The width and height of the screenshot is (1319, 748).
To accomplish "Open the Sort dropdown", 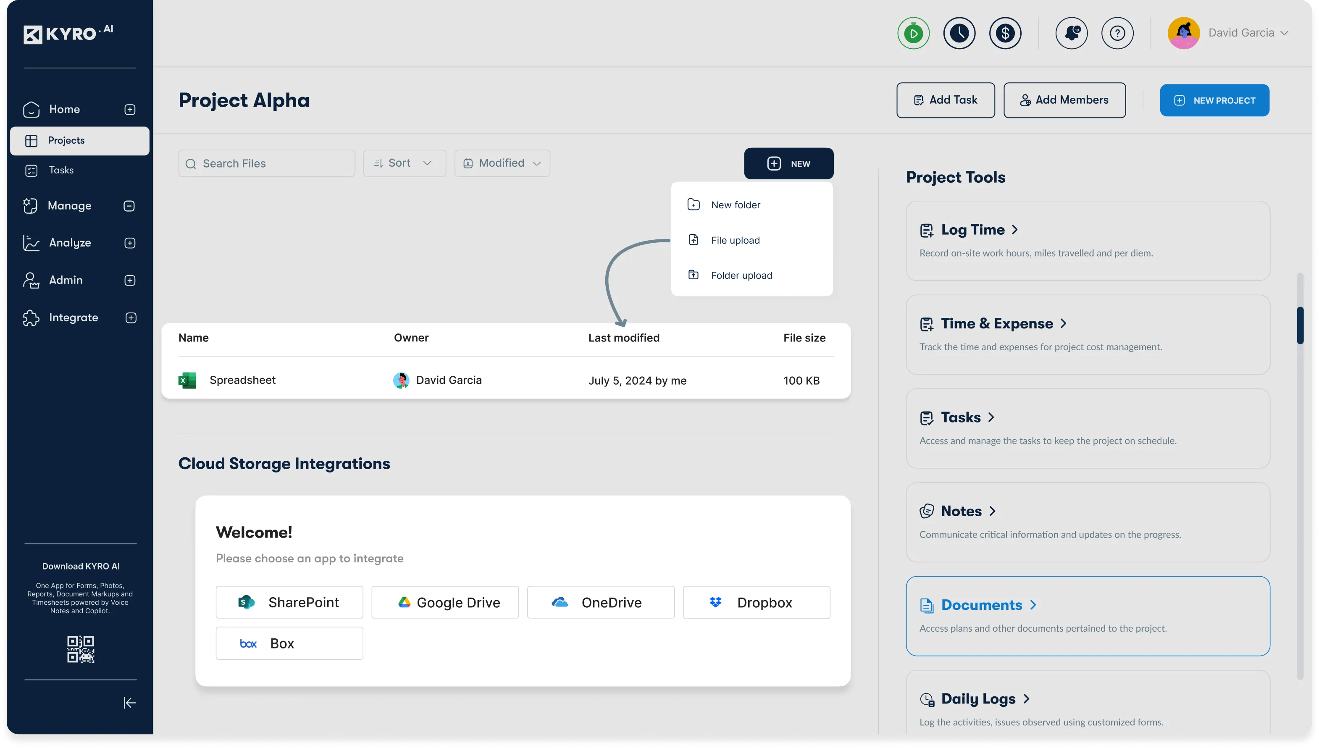I will coord(405,163).
